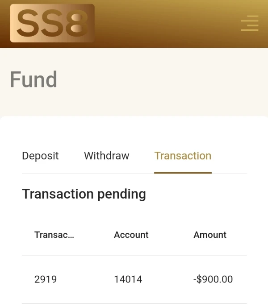Click the gold underline under Transaction tab
Image resolution: width=268 pixels, height=307 pixels.
click(183, 173)
